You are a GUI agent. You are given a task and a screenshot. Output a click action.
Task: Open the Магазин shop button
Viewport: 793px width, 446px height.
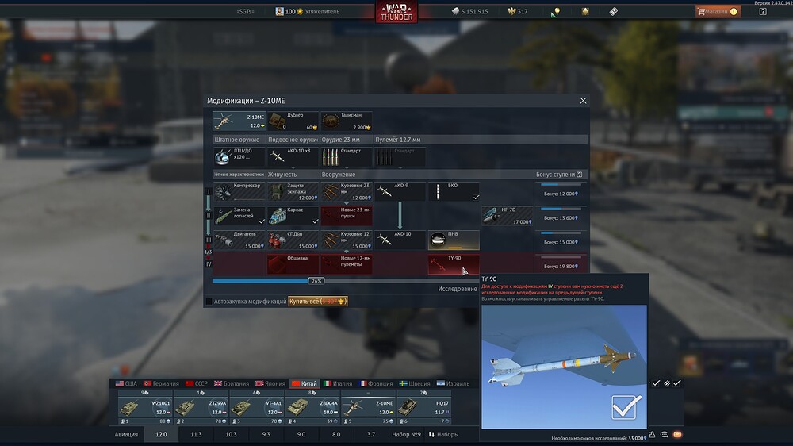(x=718, y=11)
